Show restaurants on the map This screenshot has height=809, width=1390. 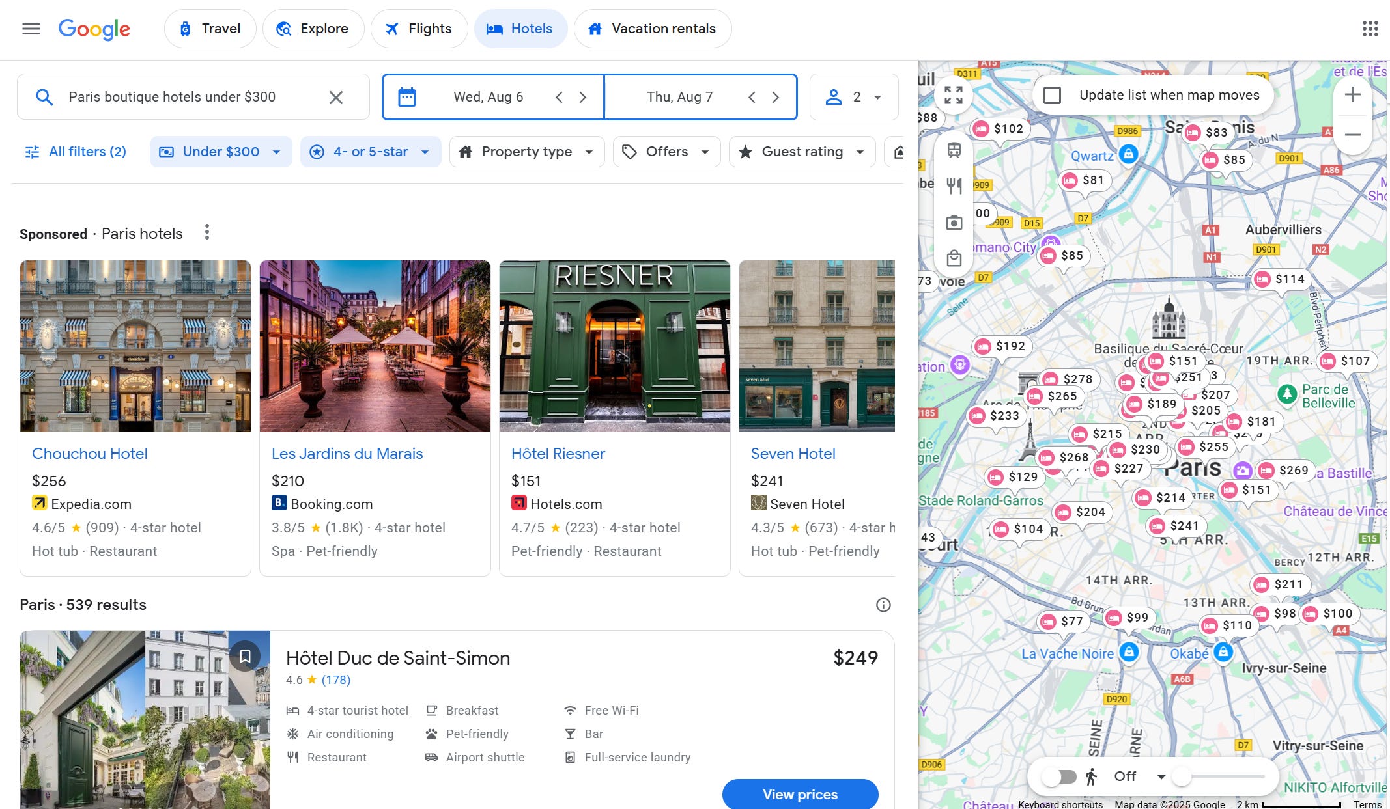click(x=954, y=186)
